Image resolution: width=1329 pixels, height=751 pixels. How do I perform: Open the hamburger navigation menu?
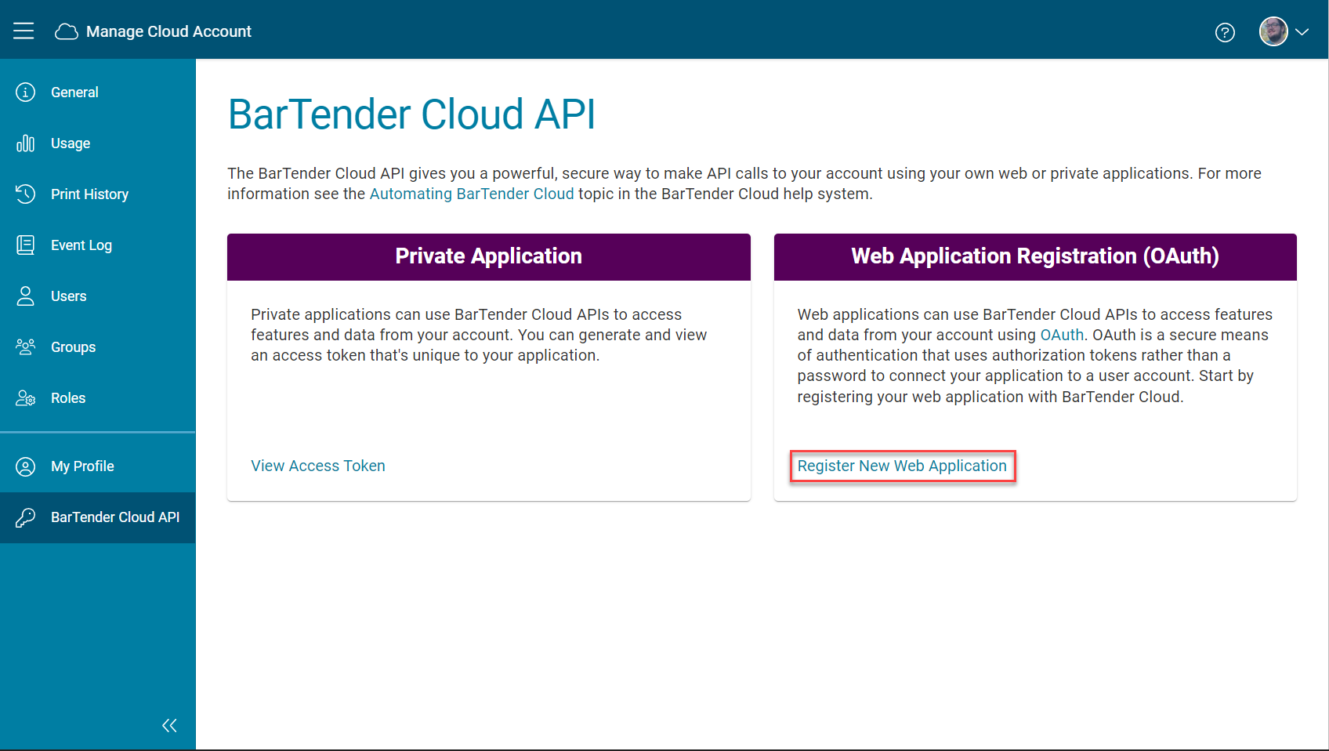[x=24, y=31]
